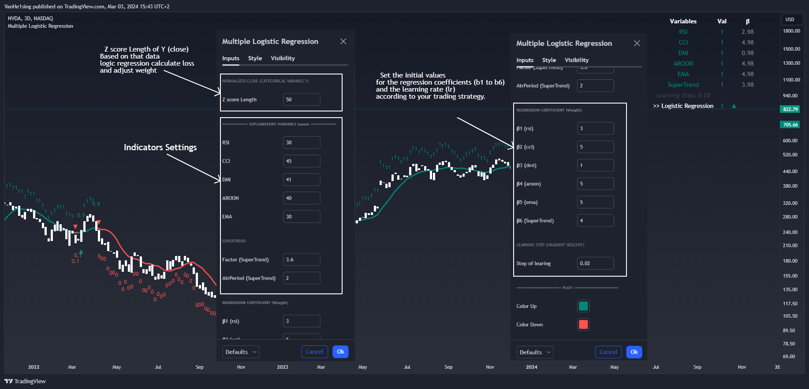Edit the EMA length input field
This screenshot has height=389, width=809.
(302, 216)
